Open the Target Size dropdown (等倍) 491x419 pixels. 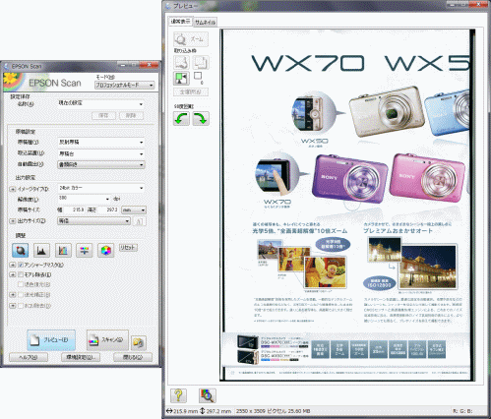(x=93, y=221)
